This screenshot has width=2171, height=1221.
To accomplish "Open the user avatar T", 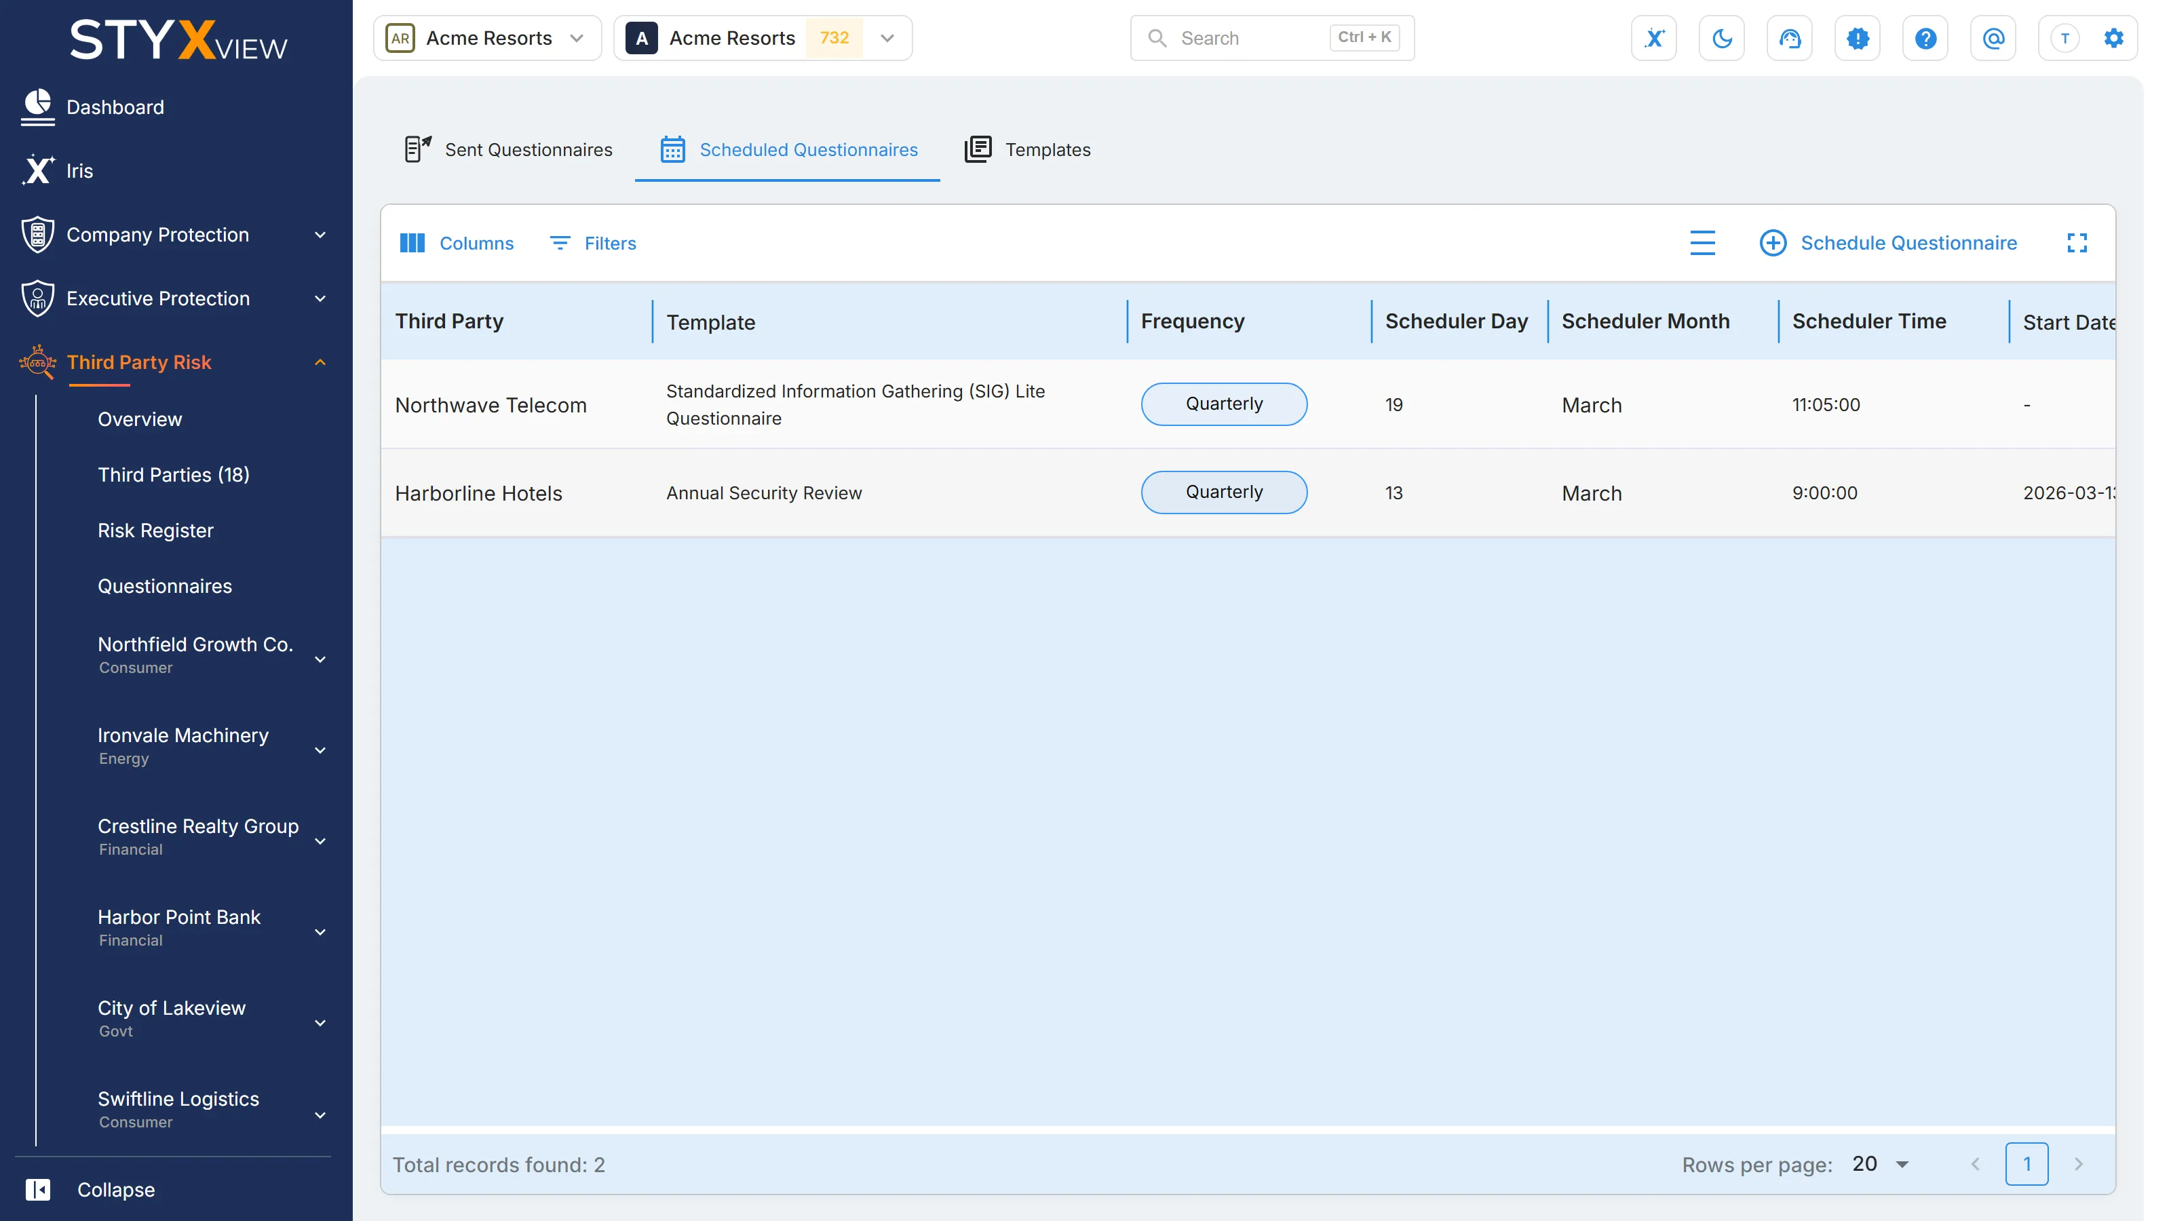I will click(x=2064, y=38).
